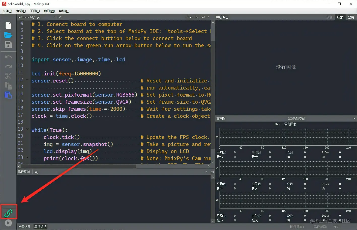Screen dimensions: 357x230
Task: Click the sensor.skip_frames code line
Action: coord(78,109)
